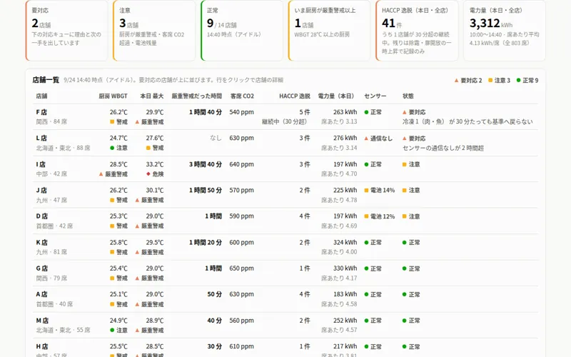Click the 継続中（30 分超） note in F店 row
Viewport: 571px width, 357px height.
point(284,121)
